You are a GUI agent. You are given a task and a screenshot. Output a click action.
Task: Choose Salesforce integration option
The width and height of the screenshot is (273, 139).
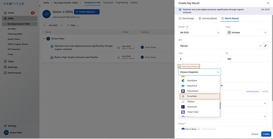200,86
